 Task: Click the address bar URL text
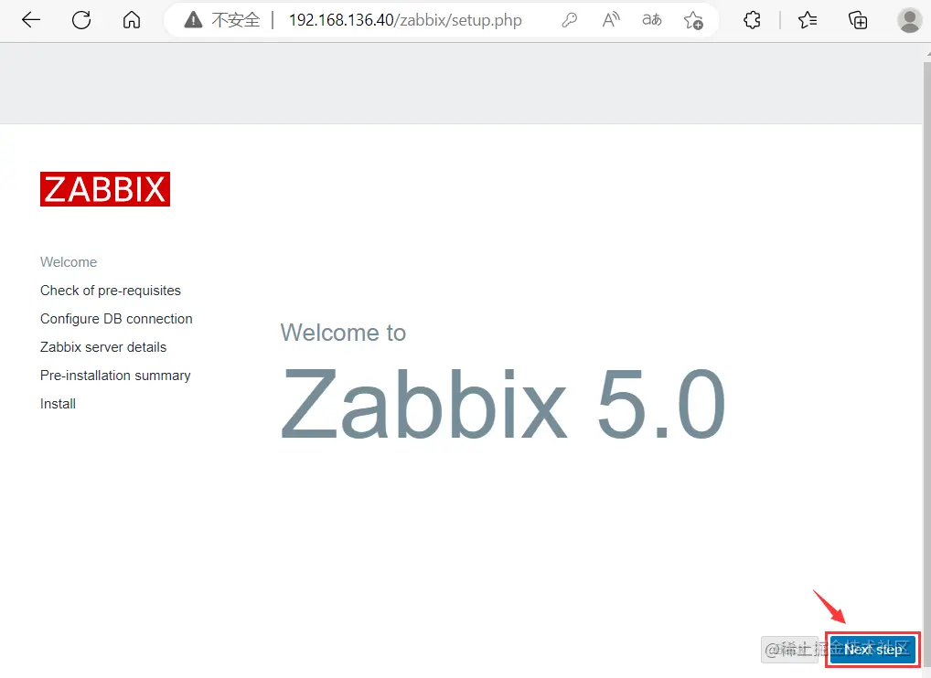405,20
